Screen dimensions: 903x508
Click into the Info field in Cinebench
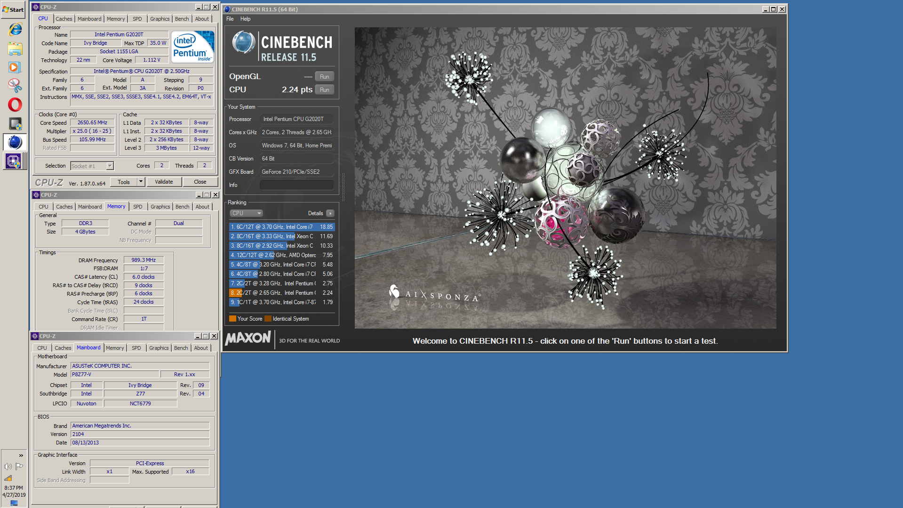click(297, 185)
